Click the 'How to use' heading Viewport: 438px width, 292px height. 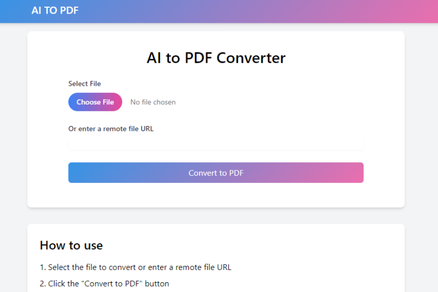tap(71, 245)
